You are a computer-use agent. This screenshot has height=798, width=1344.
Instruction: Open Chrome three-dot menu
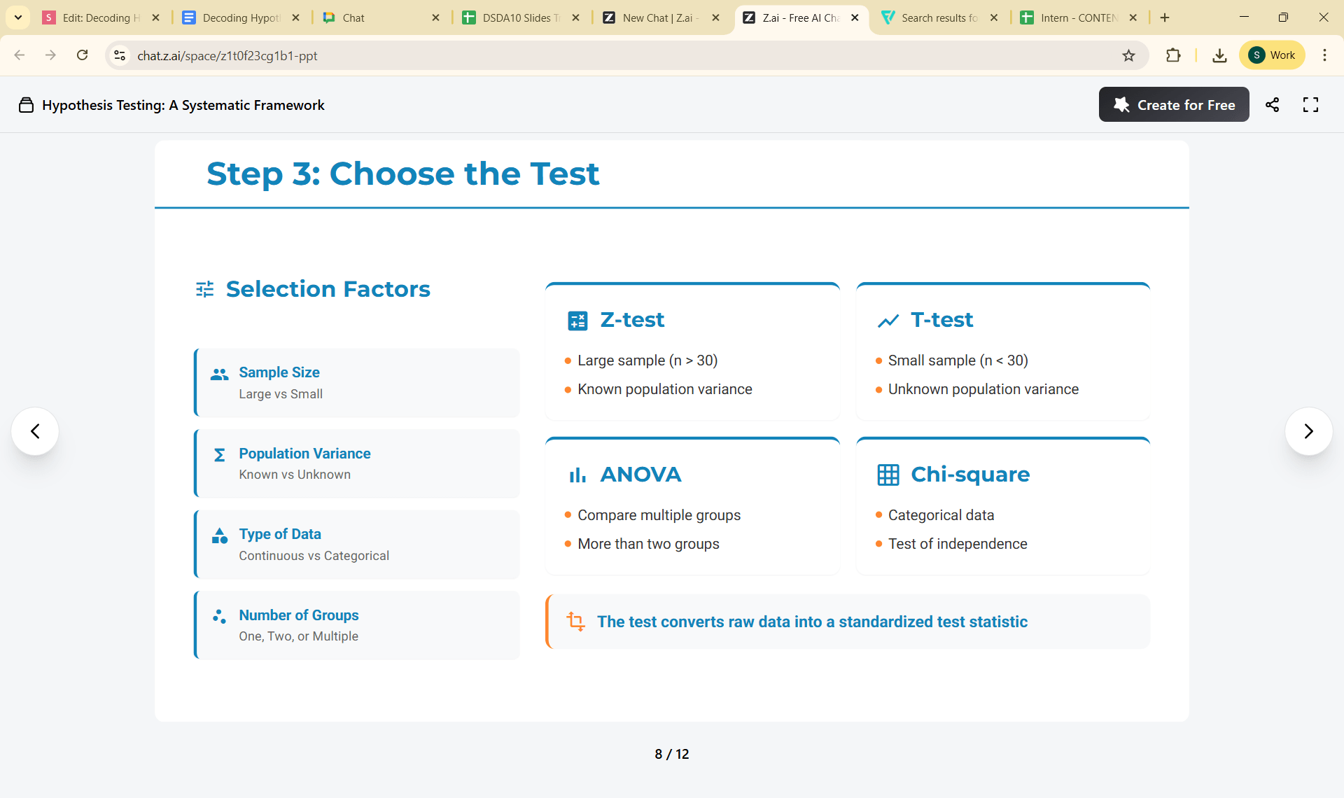pos(1324,55)
